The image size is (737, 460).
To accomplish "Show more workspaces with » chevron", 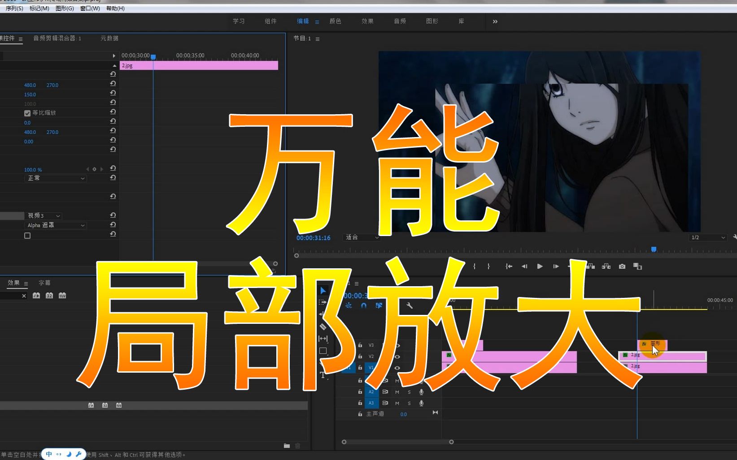I will (x=495, y=21).
